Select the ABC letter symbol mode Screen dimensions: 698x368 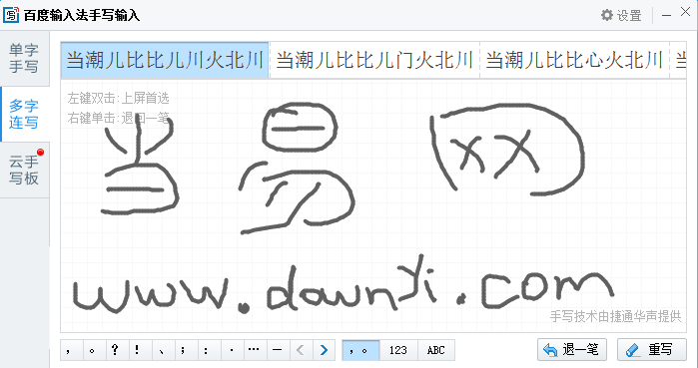click(436, 350)
